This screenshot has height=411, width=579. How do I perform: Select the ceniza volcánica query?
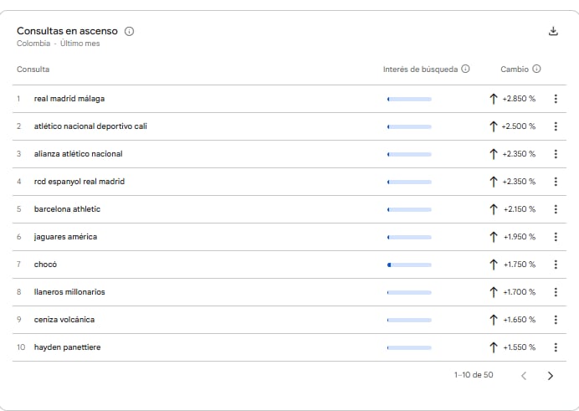[x=64, y=320]
